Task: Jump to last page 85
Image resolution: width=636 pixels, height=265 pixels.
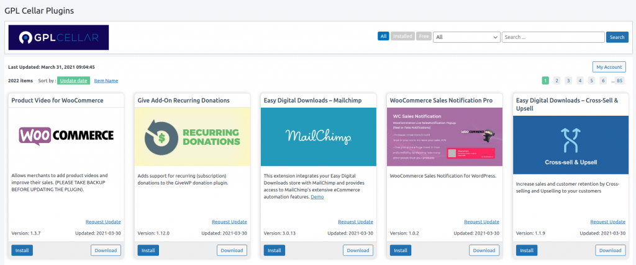Action: coord(619,80)
